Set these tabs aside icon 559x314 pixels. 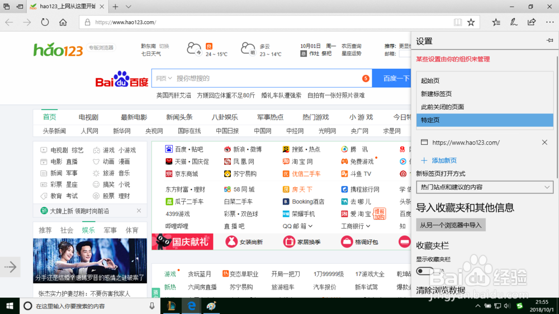(x=20, y=6)
